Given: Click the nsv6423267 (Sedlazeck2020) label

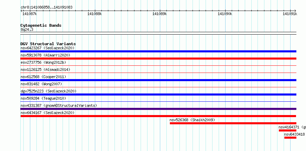Looking at the screenshot, I should tap(47, 48).
